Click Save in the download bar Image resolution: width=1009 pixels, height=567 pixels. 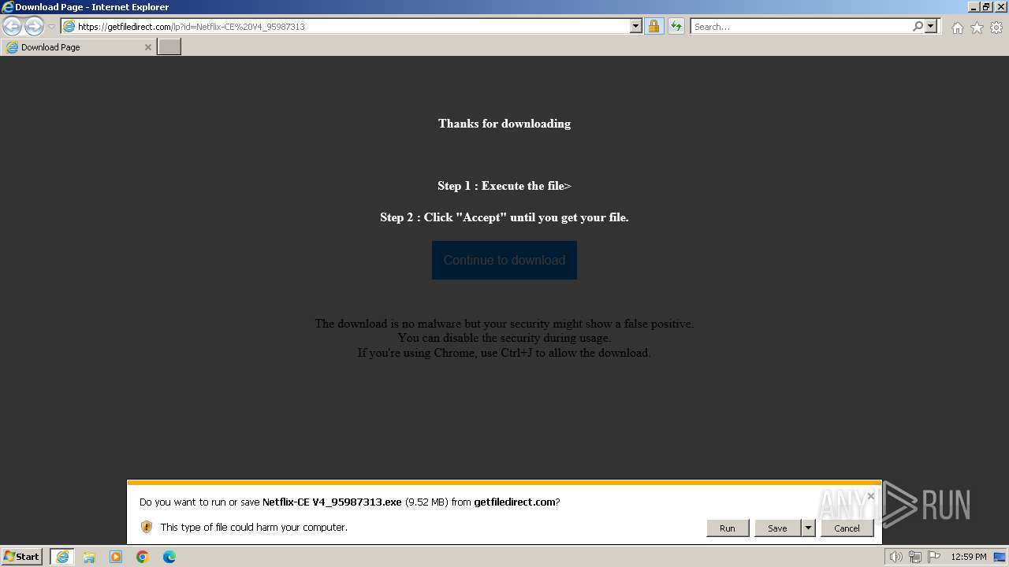(777, 528)
